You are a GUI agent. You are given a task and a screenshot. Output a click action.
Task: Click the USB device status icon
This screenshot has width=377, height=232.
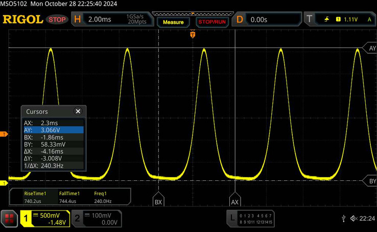pos(343,219)
